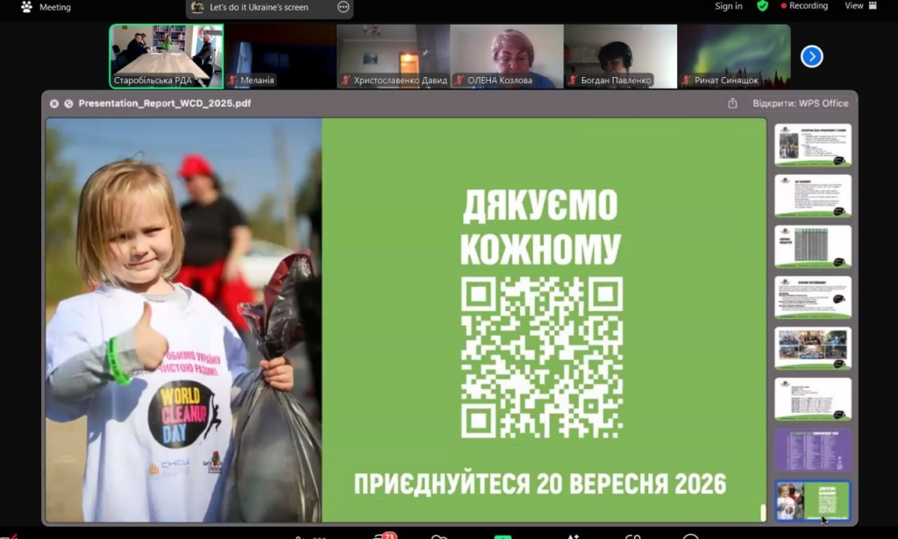Select Ринат Синящок's video thumbnail
Viewport: 898px width, 539px height.
733,55
